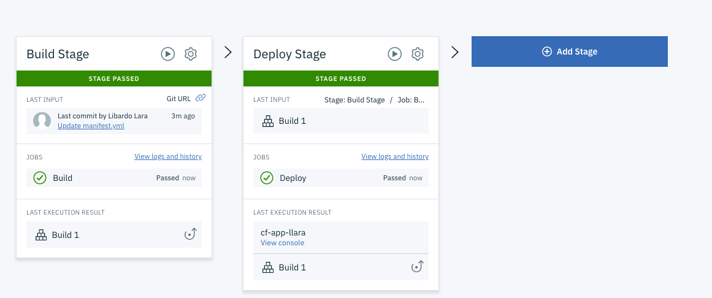Click the chevron arrow after Build Stage
The width and height of the screenshot is (712, 298).
(228, 52)
